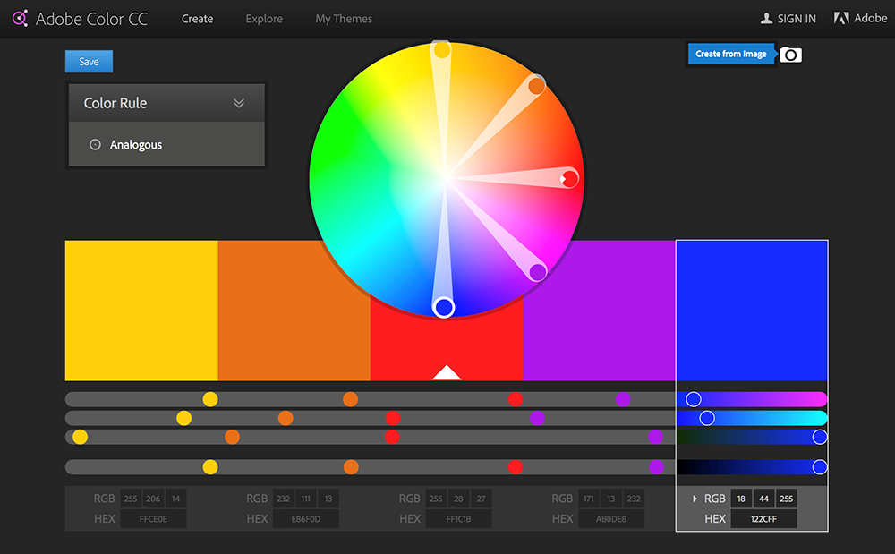Toggle the RGB disclosure triangle for blue swatch
The image size is (895, 554).
point(695,499)
